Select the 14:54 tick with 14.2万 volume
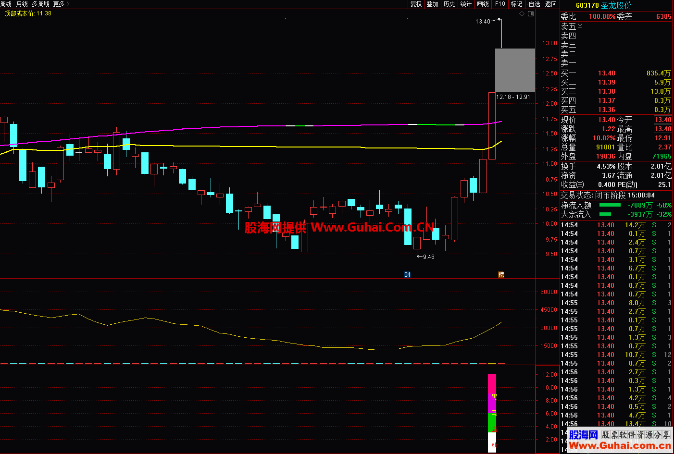This screenshot has width=674, height=454. click(x=616, y=225)
